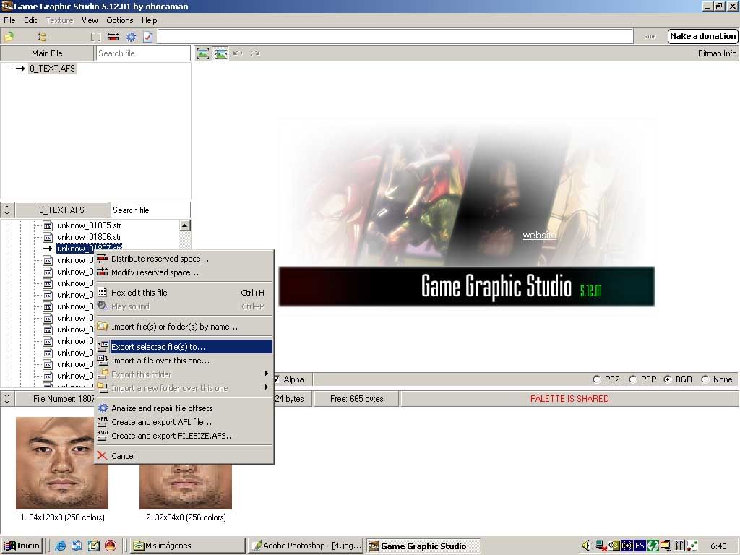Select Hex edit this file

pyautogui.click(x=184, y=293)
